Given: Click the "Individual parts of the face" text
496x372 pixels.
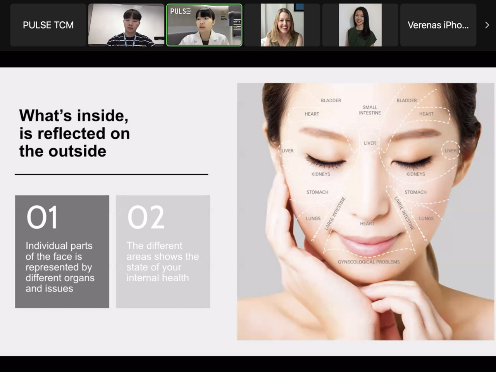Looking at the screenshot, I should (x=60, y=267).
